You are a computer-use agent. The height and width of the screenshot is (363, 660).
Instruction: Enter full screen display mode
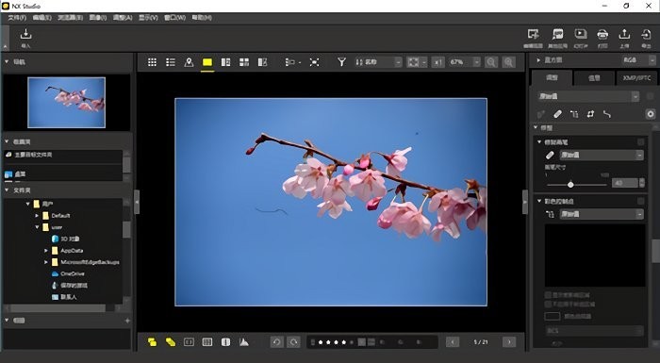tap(314, 62)
